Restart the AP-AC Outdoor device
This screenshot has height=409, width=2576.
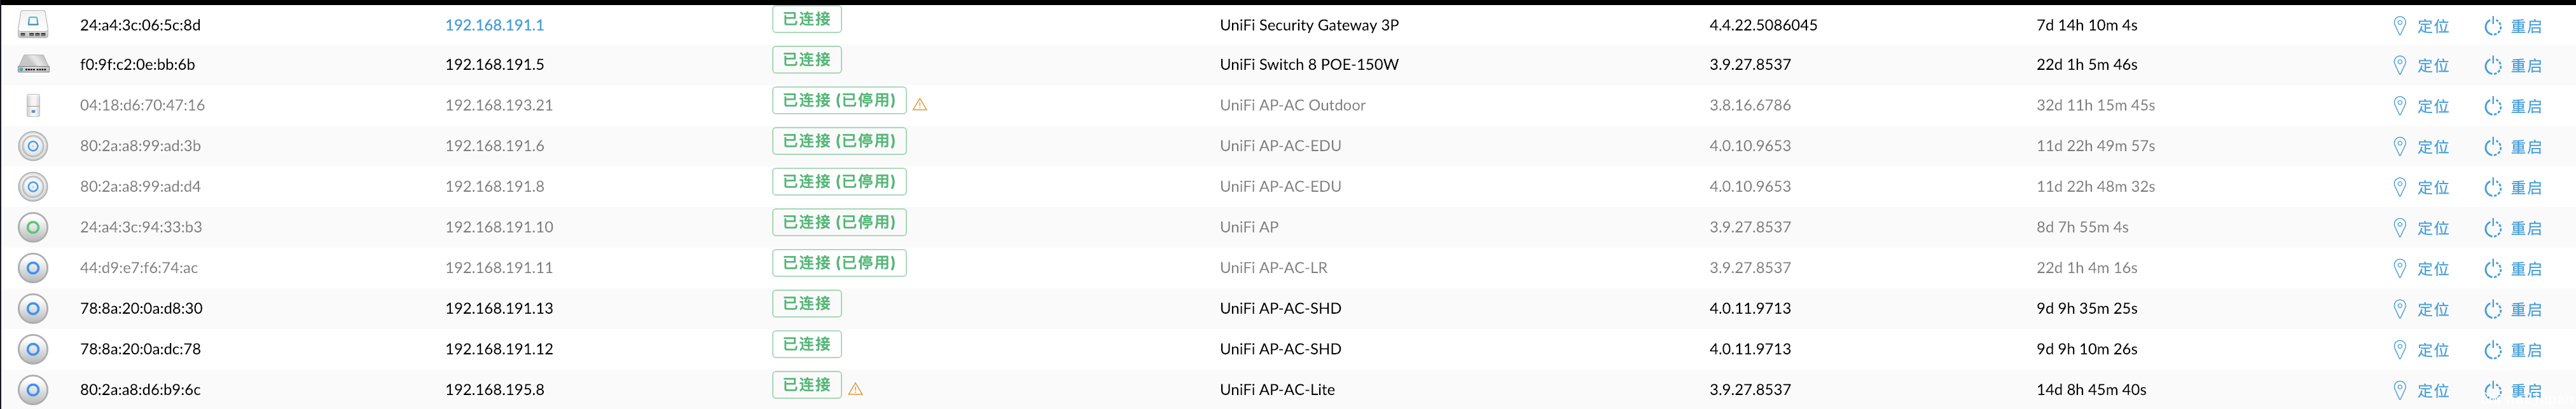[x=2512, y=107]
